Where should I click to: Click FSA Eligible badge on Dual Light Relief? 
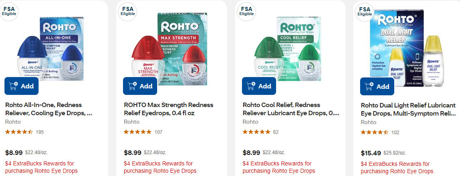pos(365,11)
